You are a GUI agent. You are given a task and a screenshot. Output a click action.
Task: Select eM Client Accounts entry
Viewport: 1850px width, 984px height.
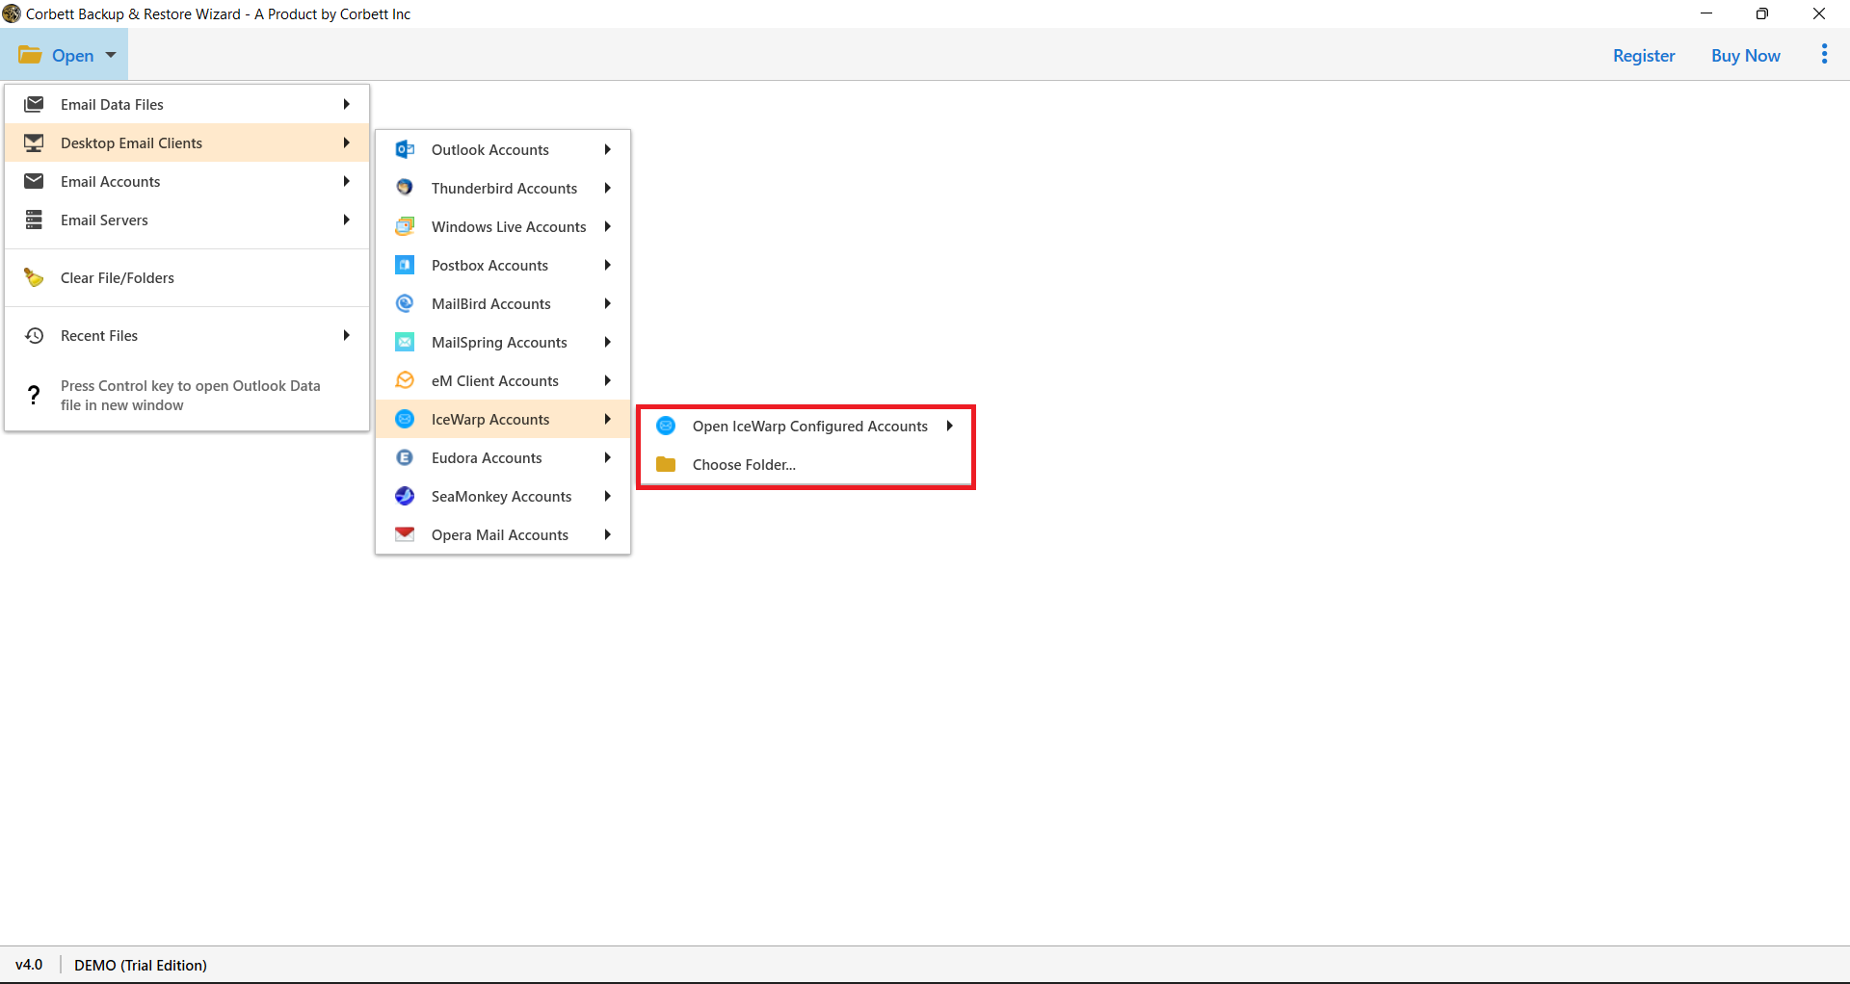503,380
